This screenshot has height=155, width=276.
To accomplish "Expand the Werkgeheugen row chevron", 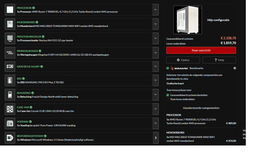I will click(156, 53).
